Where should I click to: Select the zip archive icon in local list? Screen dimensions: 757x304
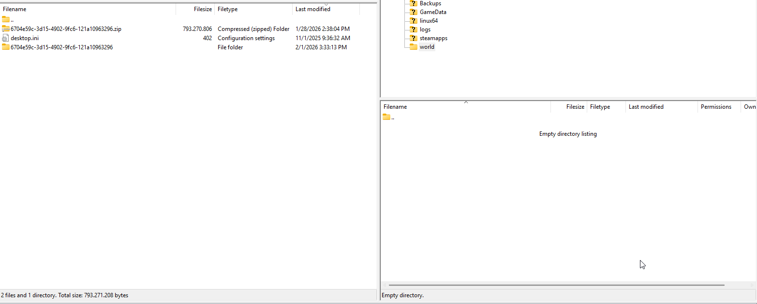(x=6, y=29)
